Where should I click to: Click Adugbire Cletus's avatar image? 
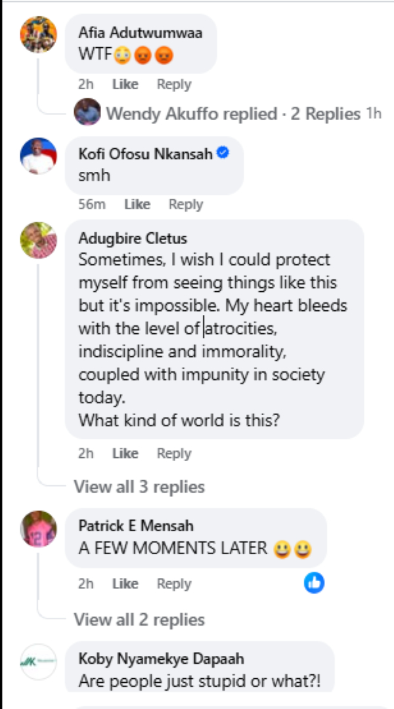click(39, 240)
